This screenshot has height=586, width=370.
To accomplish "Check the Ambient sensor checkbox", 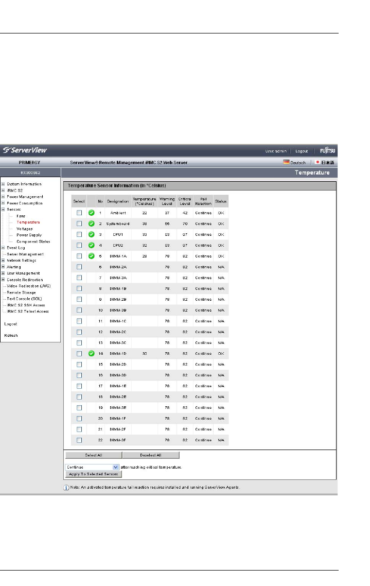I will 79,213.
